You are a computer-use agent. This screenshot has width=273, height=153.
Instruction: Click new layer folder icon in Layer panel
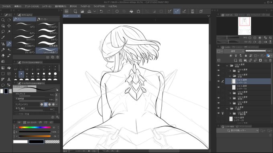coord(245,60)
